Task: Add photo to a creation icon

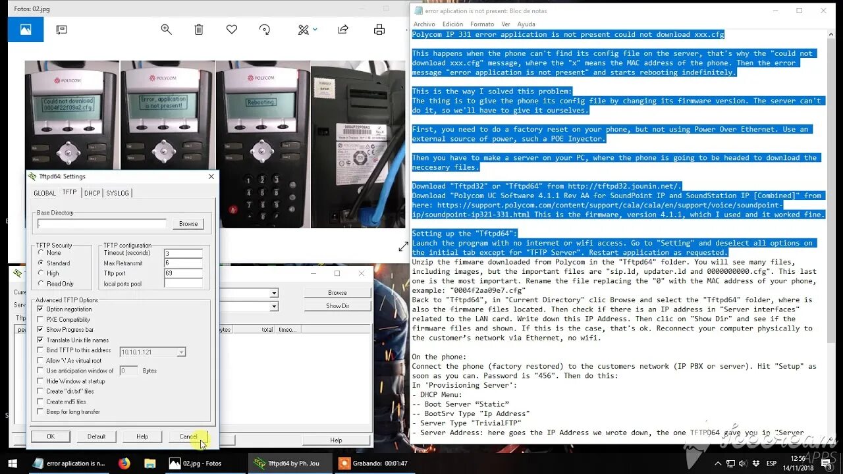Action: tap(61, 30)
